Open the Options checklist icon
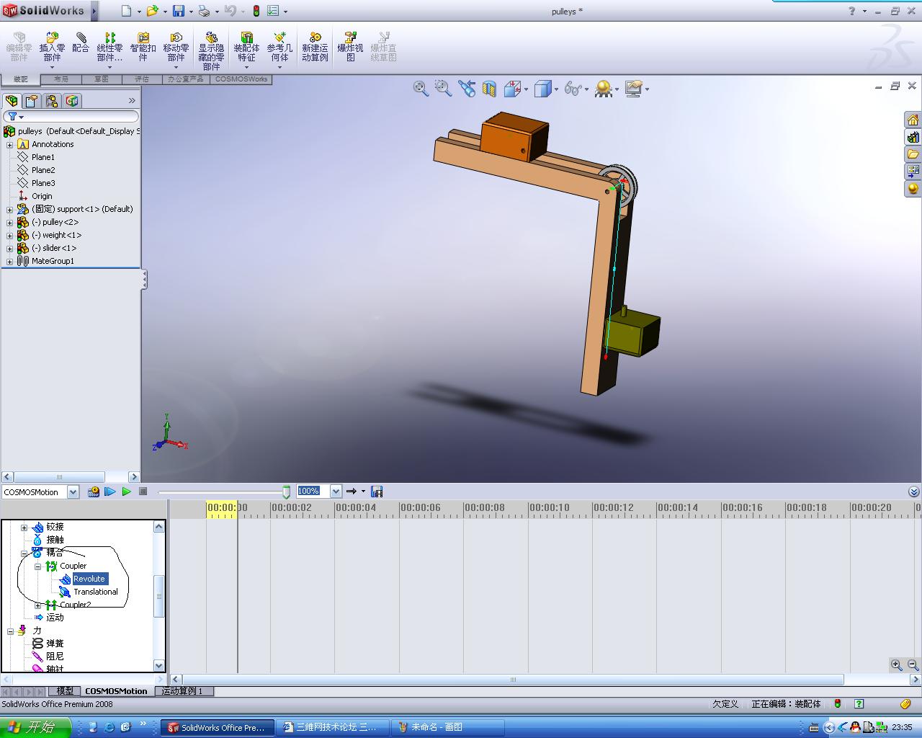The width and height of the screenshot is (922, 738). (273, 11)
